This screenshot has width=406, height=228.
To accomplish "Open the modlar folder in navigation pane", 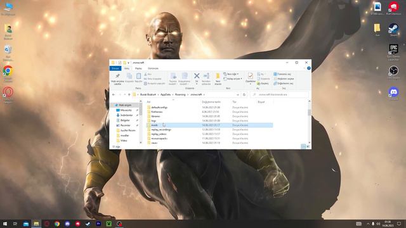I will pos(124,136).
